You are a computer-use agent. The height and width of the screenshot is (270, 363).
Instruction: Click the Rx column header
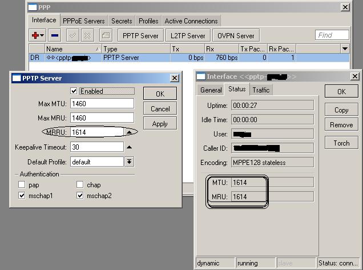[x=222, y=49]
